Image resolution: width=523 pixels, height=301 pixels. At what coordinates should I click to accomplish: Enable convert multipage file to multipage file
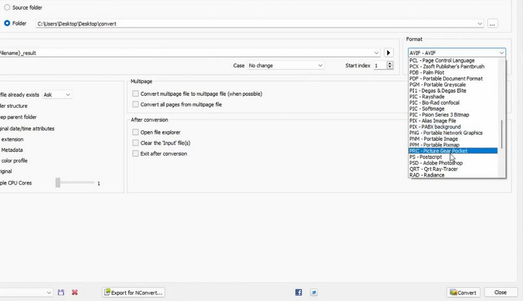[135, 94]
